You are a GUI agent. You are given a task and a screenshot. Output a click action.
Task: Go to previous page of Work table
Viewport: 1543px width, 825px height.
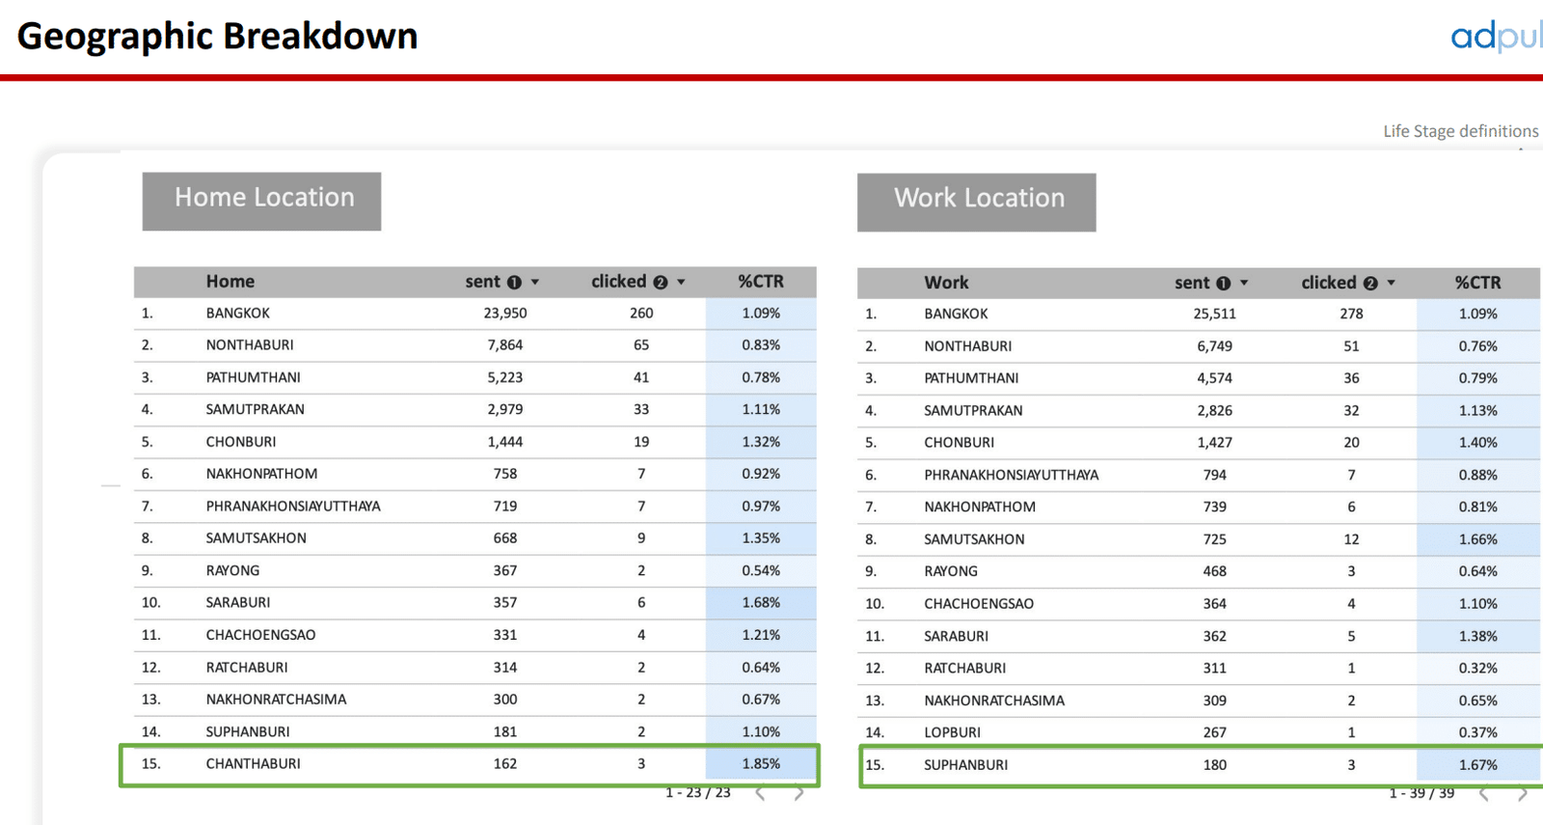[x=1484, y=794]
